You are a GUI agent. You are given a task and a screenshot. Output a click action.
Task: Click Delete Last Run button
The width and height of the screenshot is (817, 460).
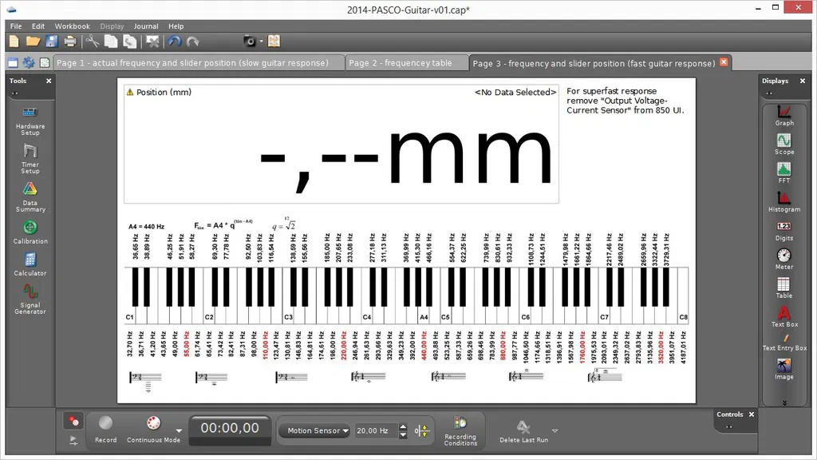pyautogui.click(x=523, y=432)
